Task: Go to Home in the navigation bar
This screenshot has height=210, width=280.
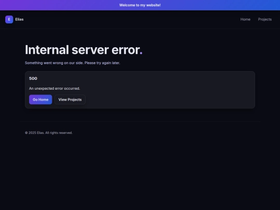Action: coord(245,20)
